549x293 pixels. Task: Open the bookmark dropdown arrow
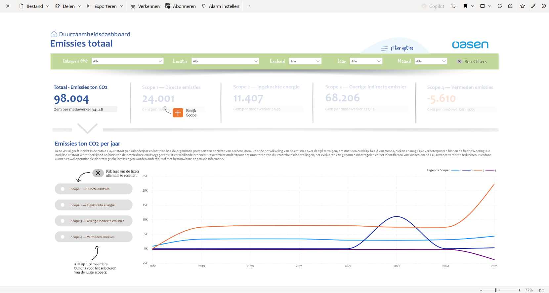[473, 6]
